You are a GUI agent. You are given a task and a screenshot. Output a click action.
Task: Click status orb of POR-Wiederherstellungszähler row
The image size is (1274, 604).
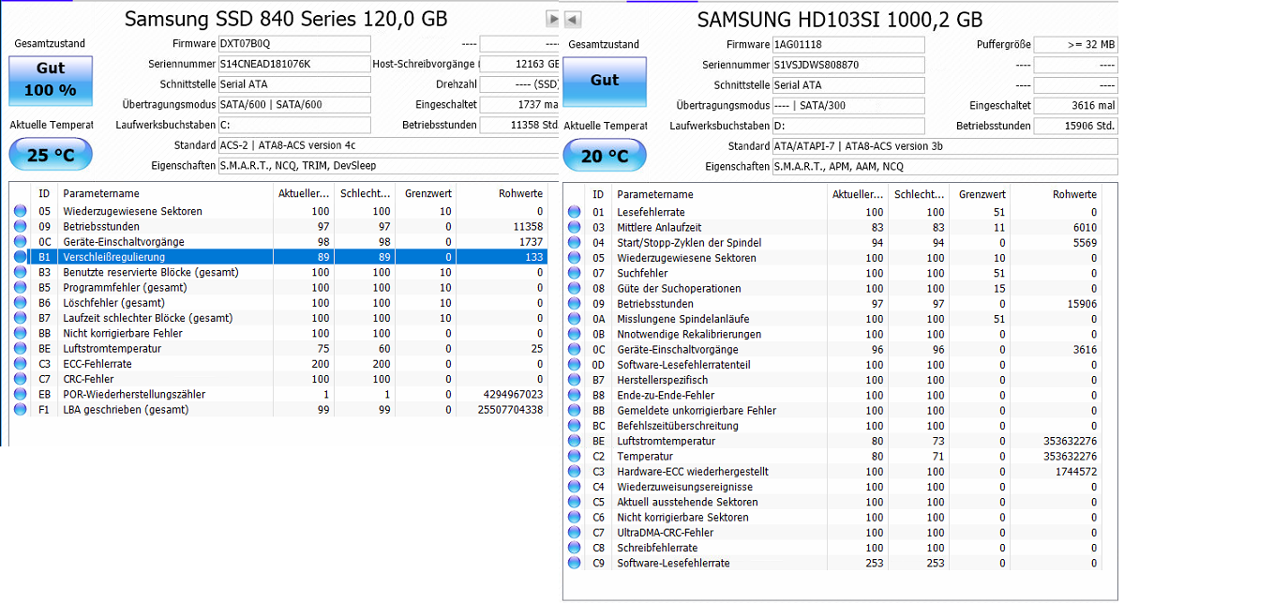tap(21, 394)
